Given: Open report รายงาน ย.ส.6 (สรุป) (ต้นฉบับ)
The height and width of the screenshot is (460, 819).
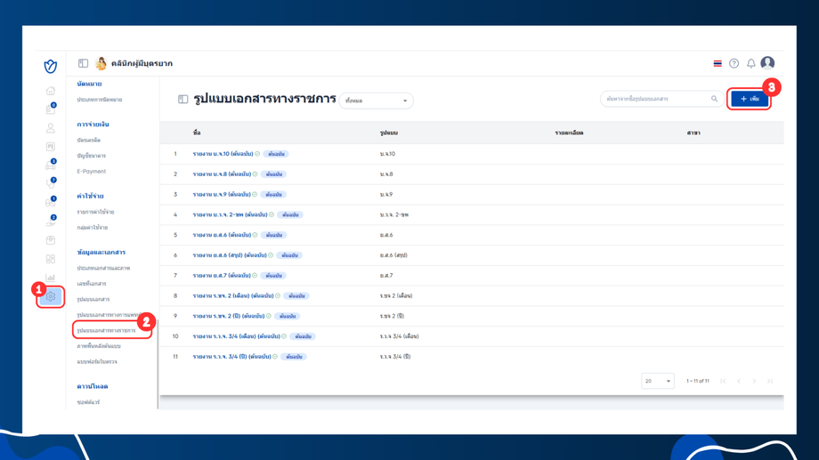Looking at the screenshot, I should 230,255.
